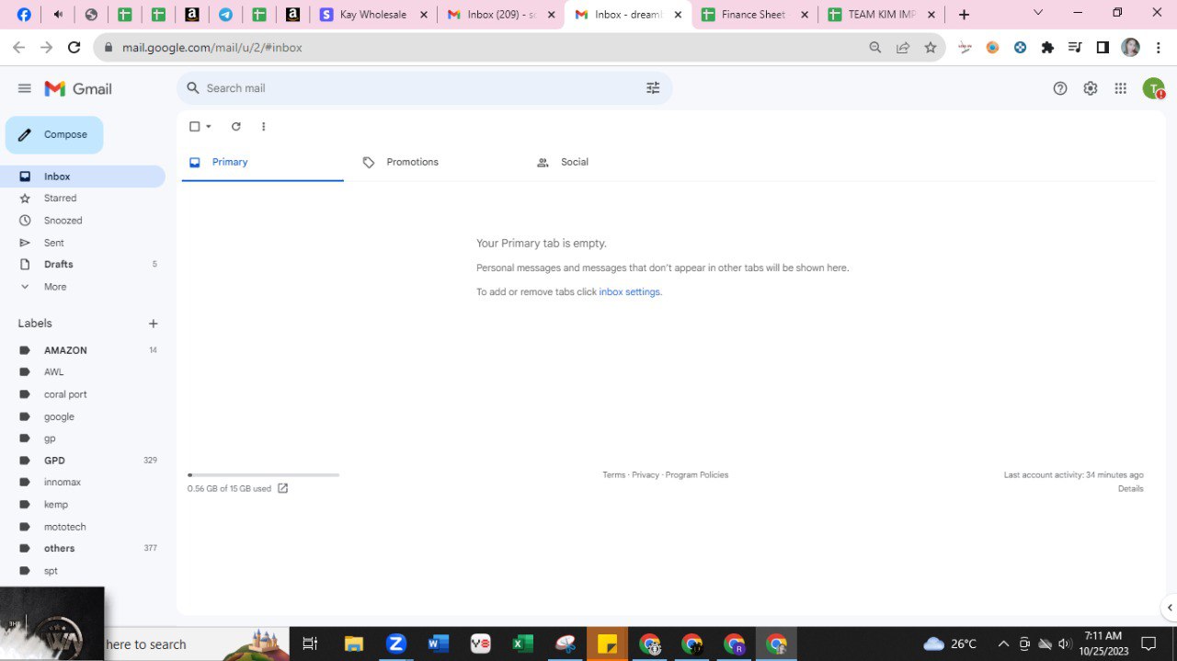Reload the page in Chrome
The height and width of the screenshot is (661, 1177).
[x=74, y=48]
